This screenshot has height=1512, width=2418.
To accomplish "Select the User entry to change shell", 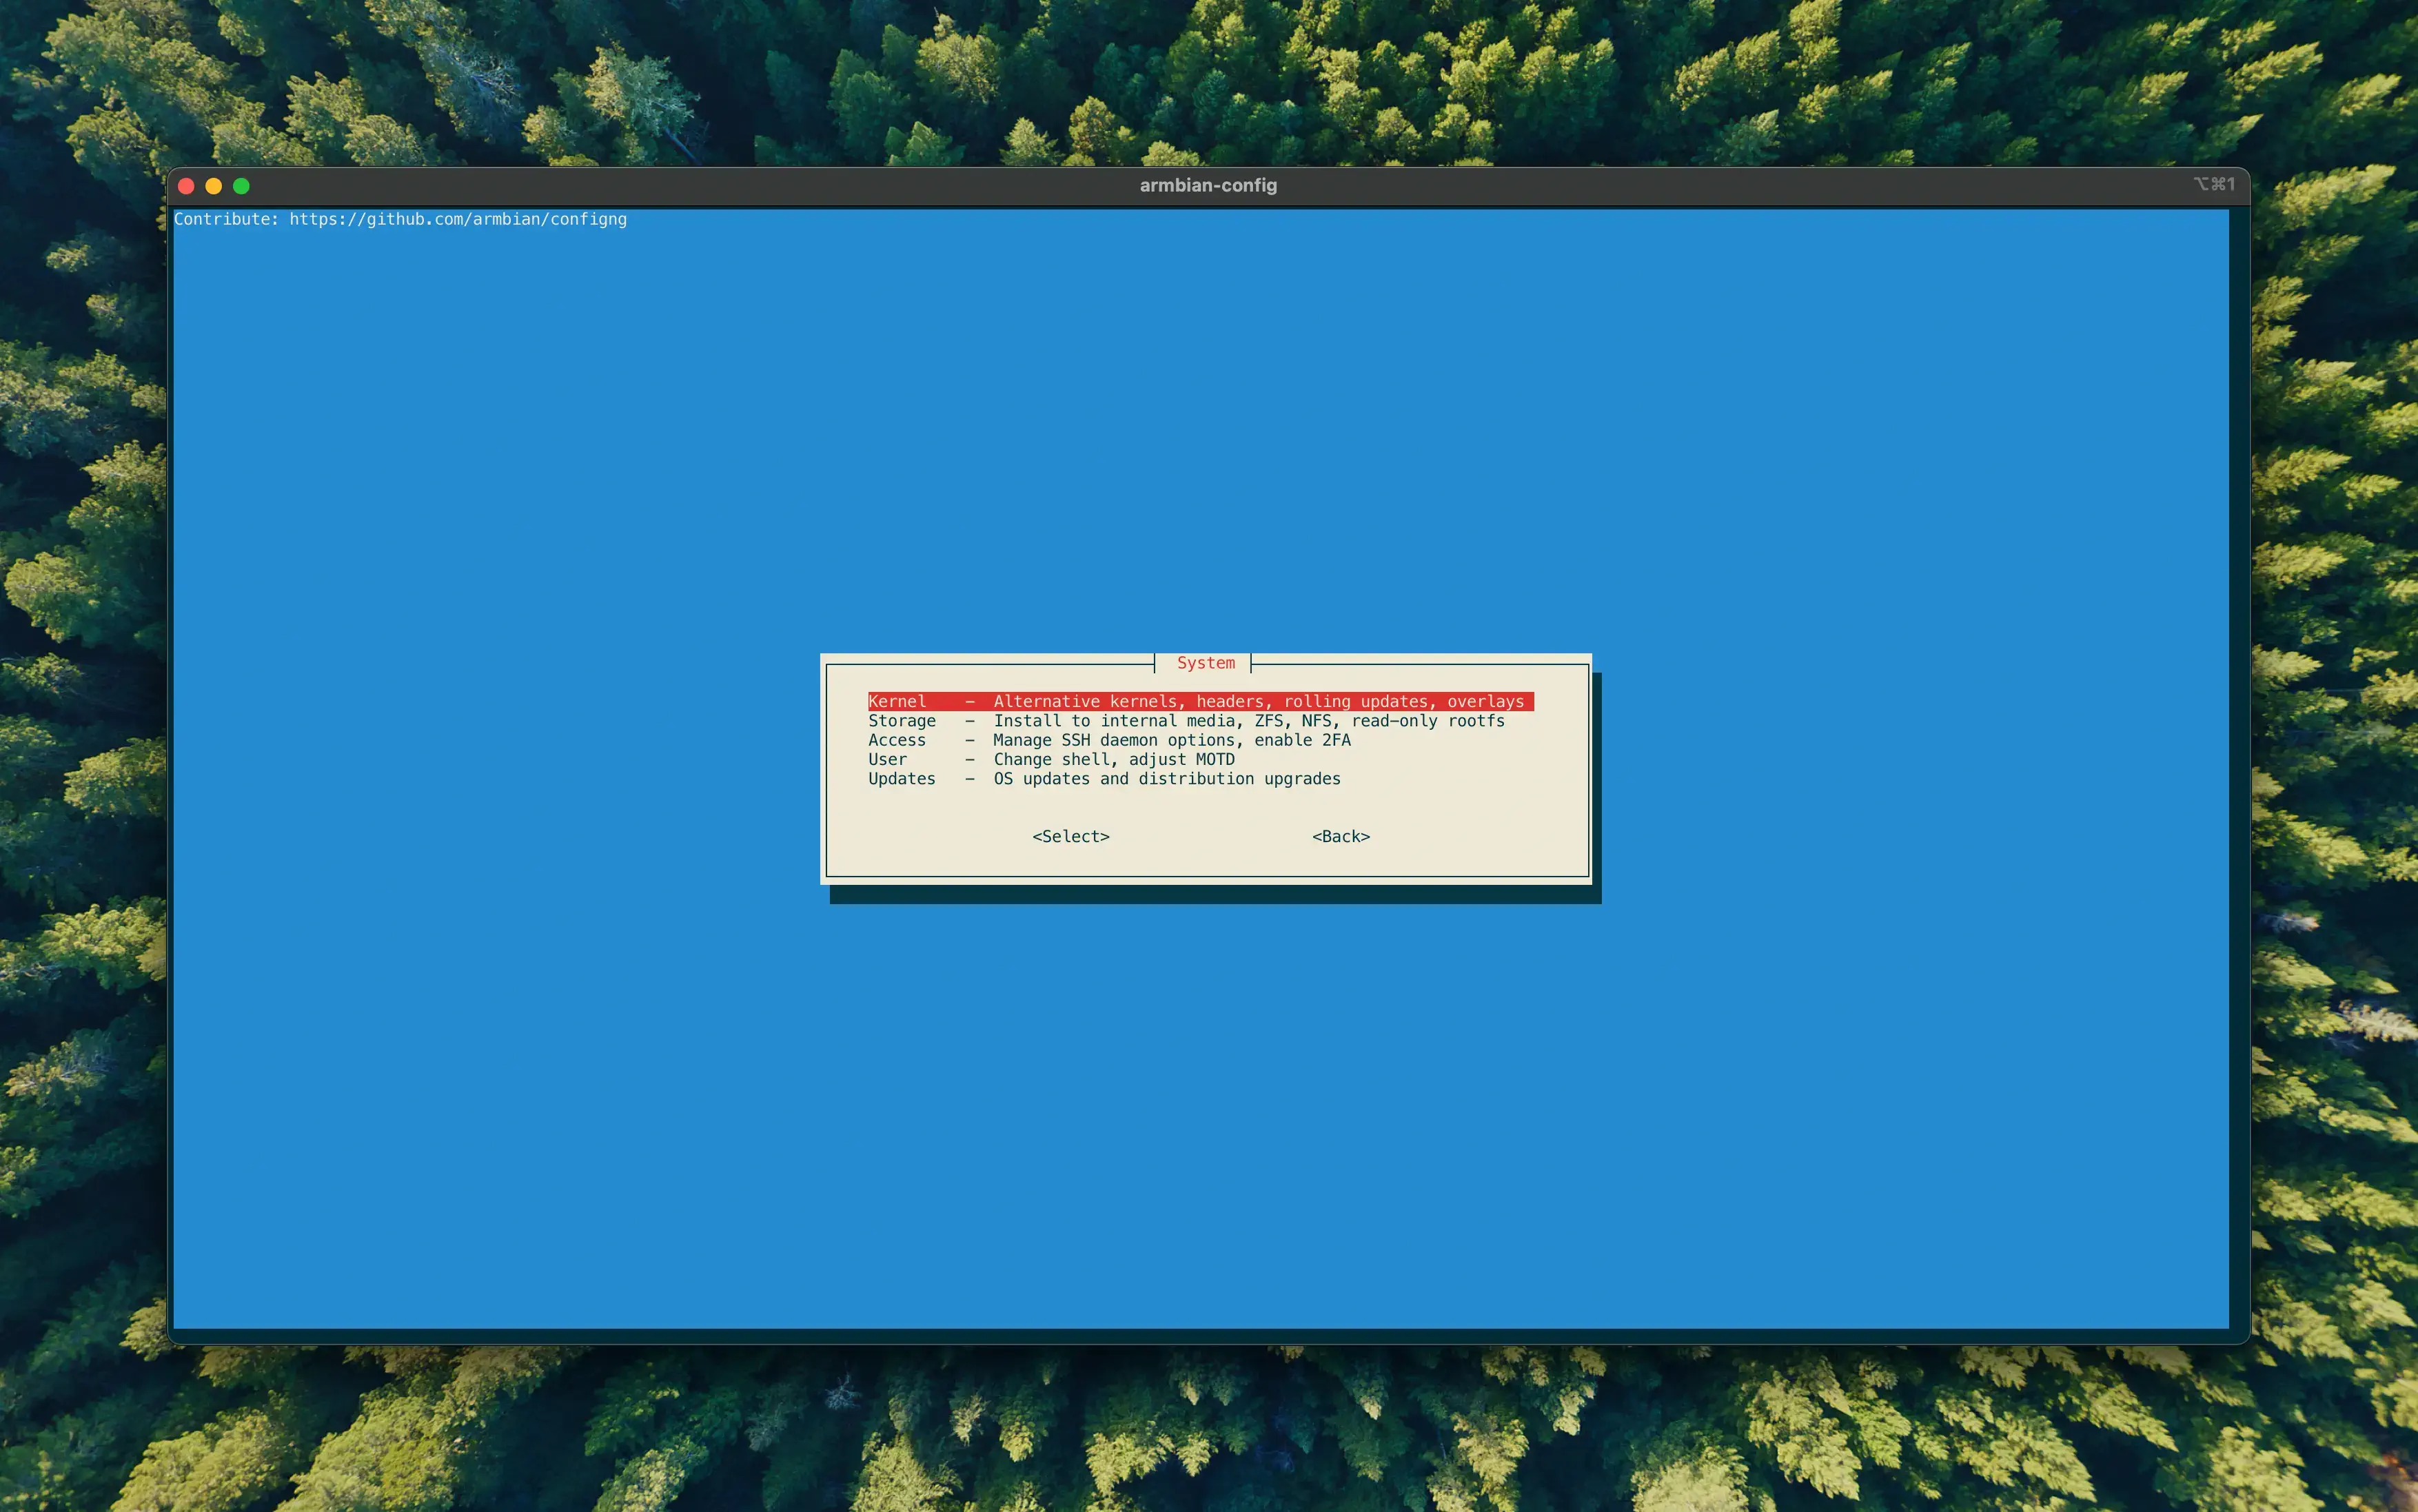I will [887, 759].
